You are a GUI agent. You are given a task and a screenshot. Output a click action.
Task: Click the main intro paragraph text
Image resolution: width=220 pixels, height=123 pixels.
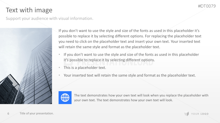(130, 39)
